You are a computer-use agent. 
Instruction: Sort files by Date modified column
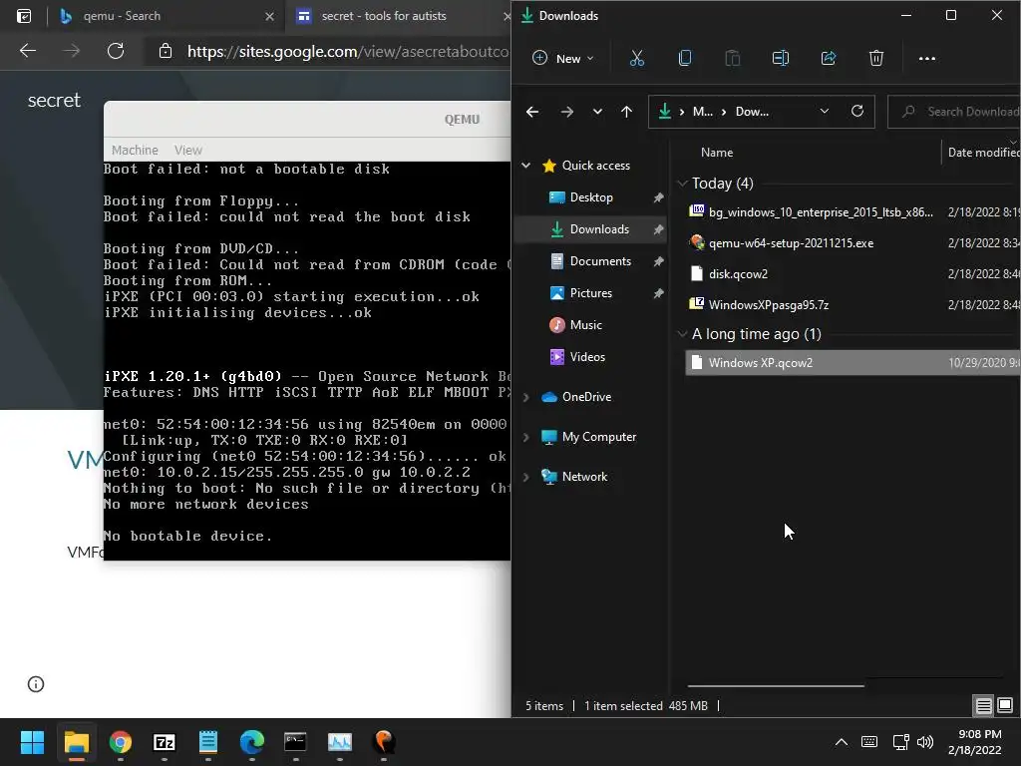click(982, 153)
